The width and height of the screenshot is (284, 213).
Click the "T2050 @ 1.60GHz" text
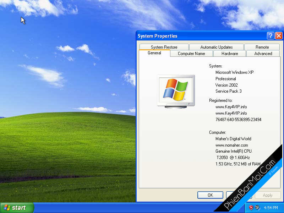tap(233, 158)
